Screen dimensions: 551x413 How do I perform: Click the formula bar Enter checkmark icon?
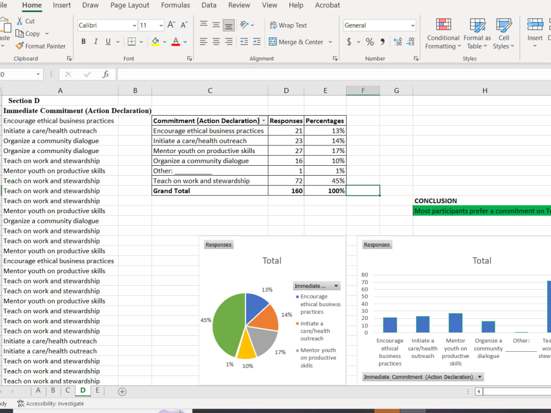click(x=87, y=74)
